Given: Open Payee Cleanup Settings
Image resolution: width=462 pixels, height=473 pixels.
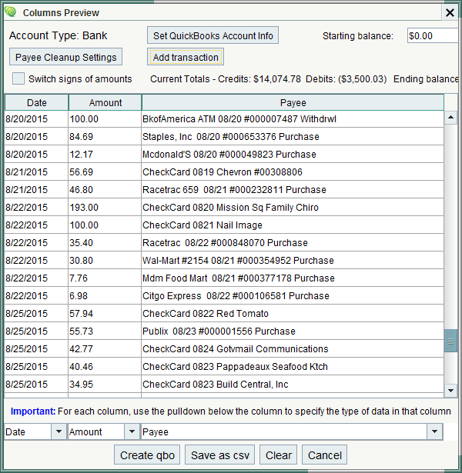Looking at the screenshot, I should [x=65, y=57].
